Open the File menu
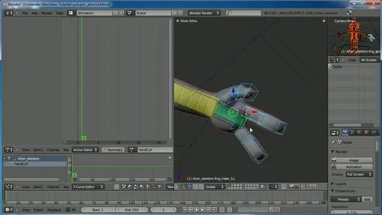Screen dimensions: 382x215 25,13
